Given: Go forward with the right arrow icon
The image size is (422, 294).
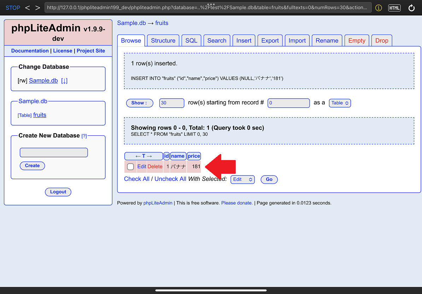Looking at the screenshot, I should point(38,8).
